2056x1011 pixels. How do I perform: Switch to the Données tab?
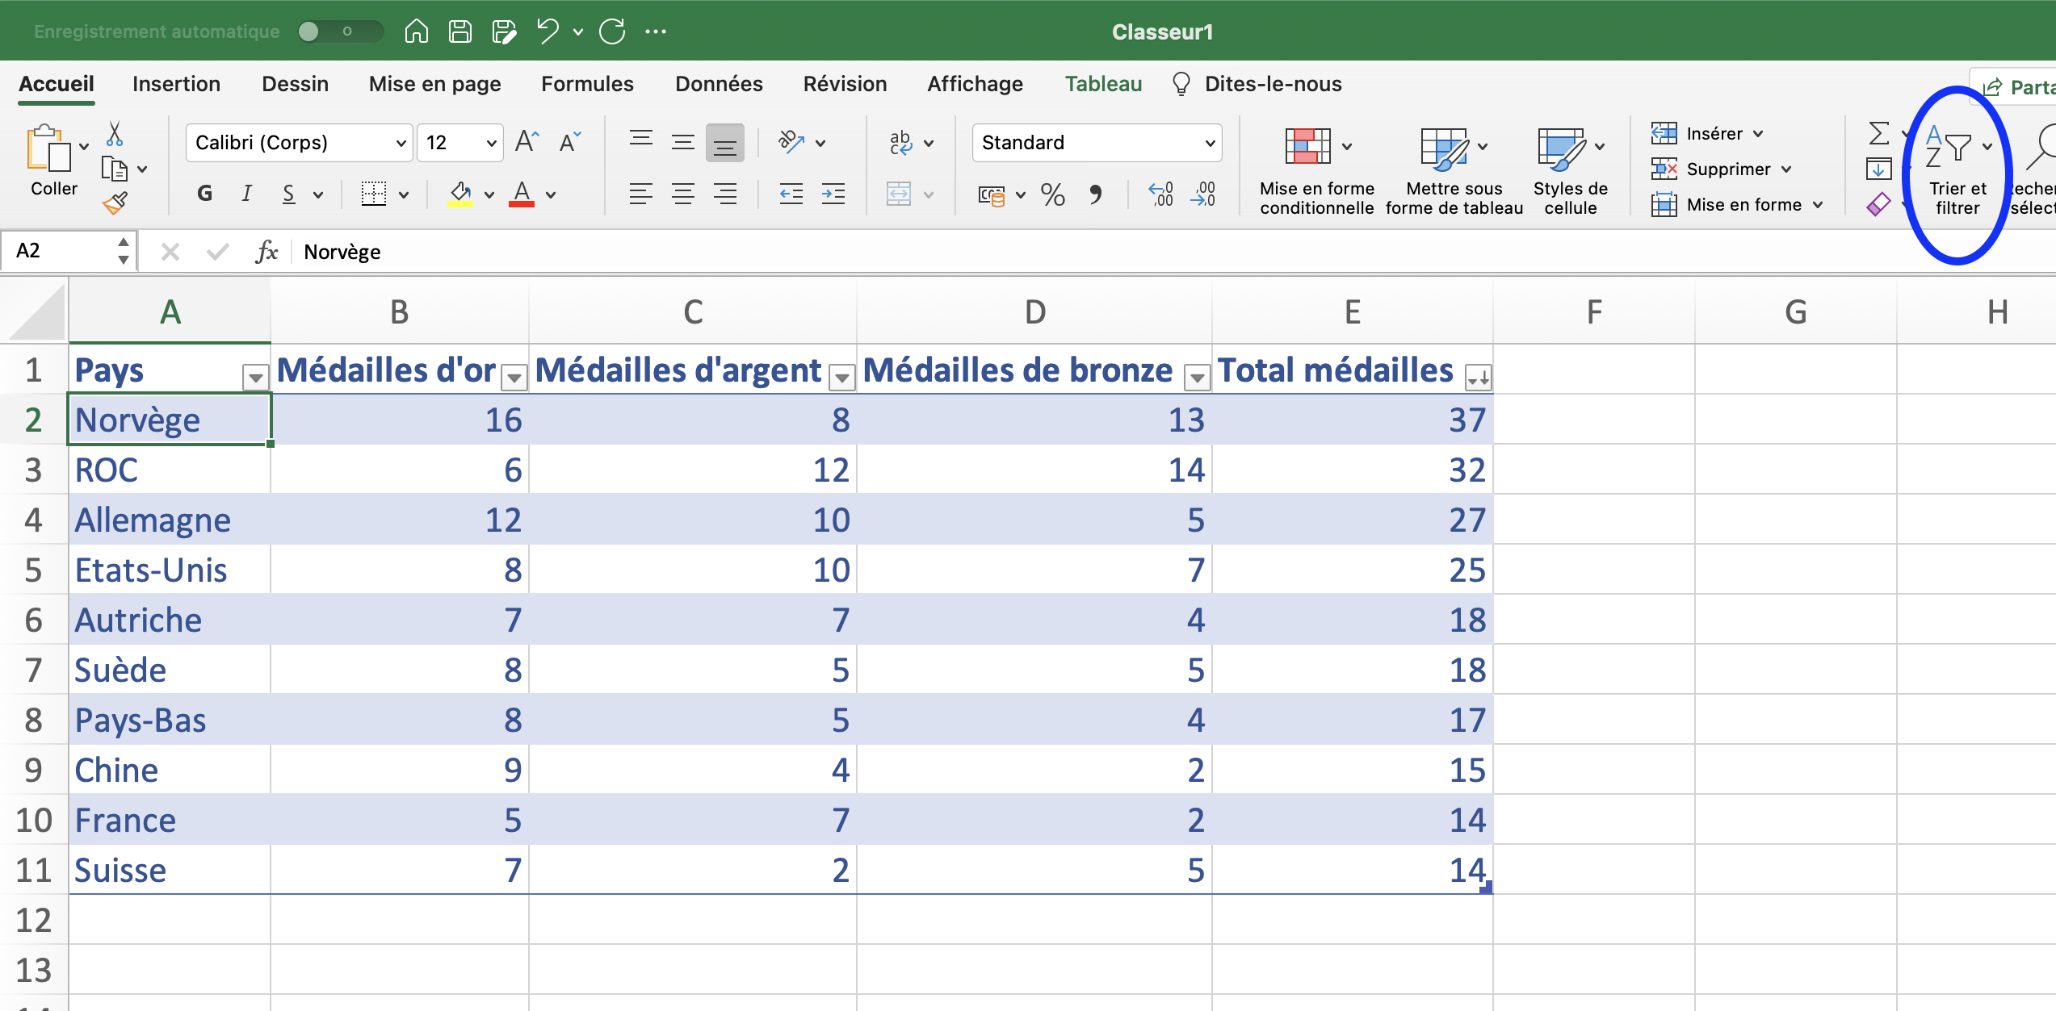pyautogui.click(x=719, y=84)
